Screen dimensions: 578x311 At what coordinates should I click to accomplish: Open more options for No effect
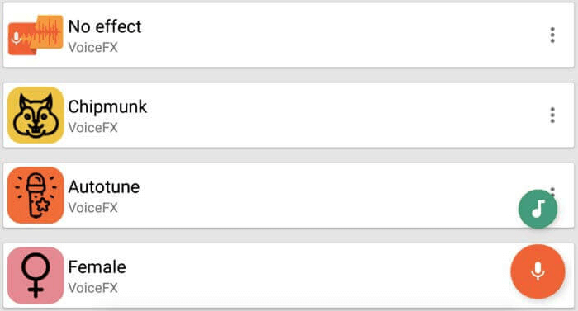(x=552, y=35)
